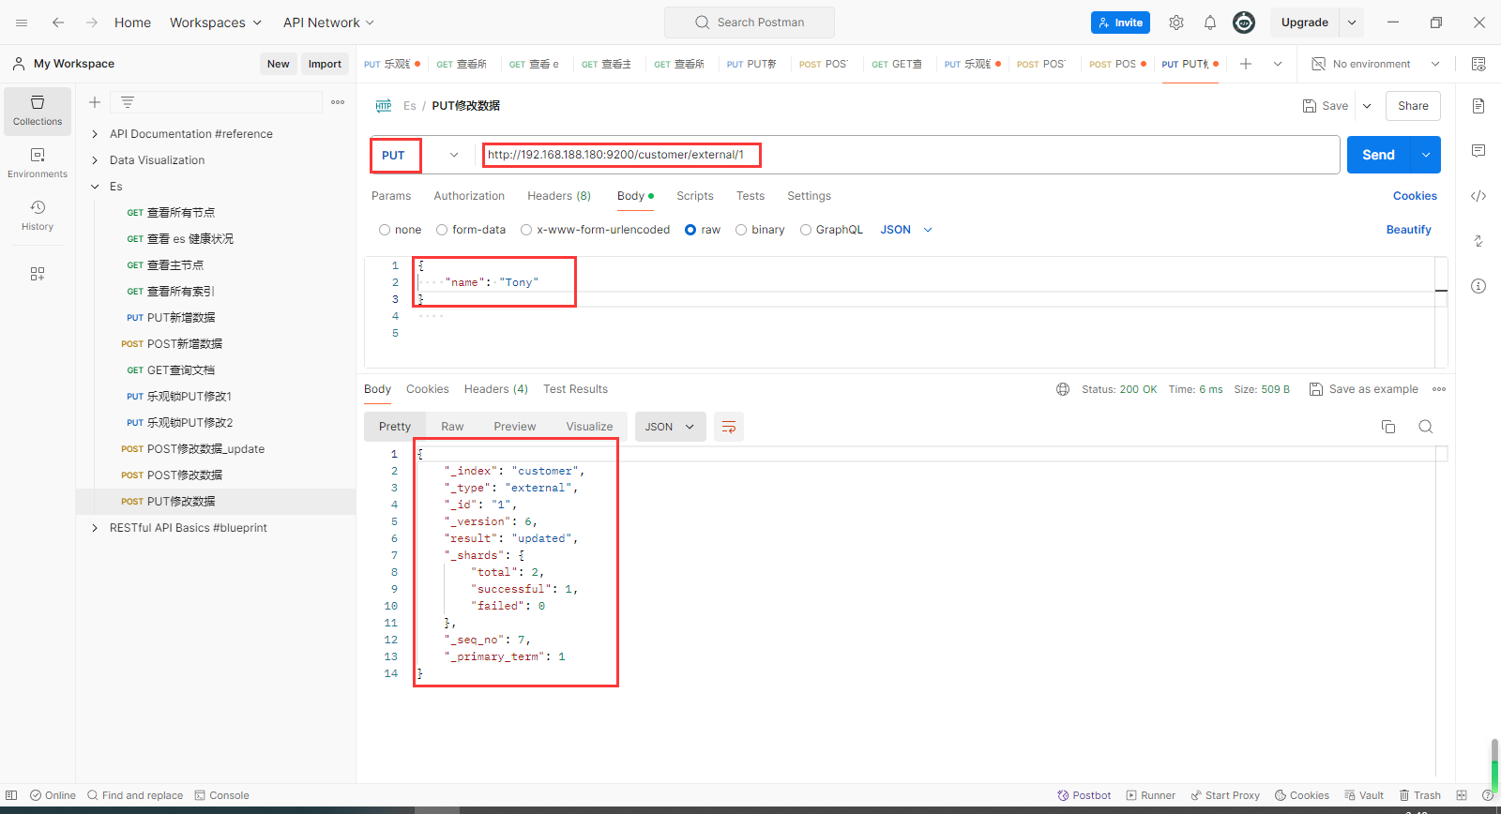Open the code snippet icon
1501x814 pixels.
coord(1478,196)
